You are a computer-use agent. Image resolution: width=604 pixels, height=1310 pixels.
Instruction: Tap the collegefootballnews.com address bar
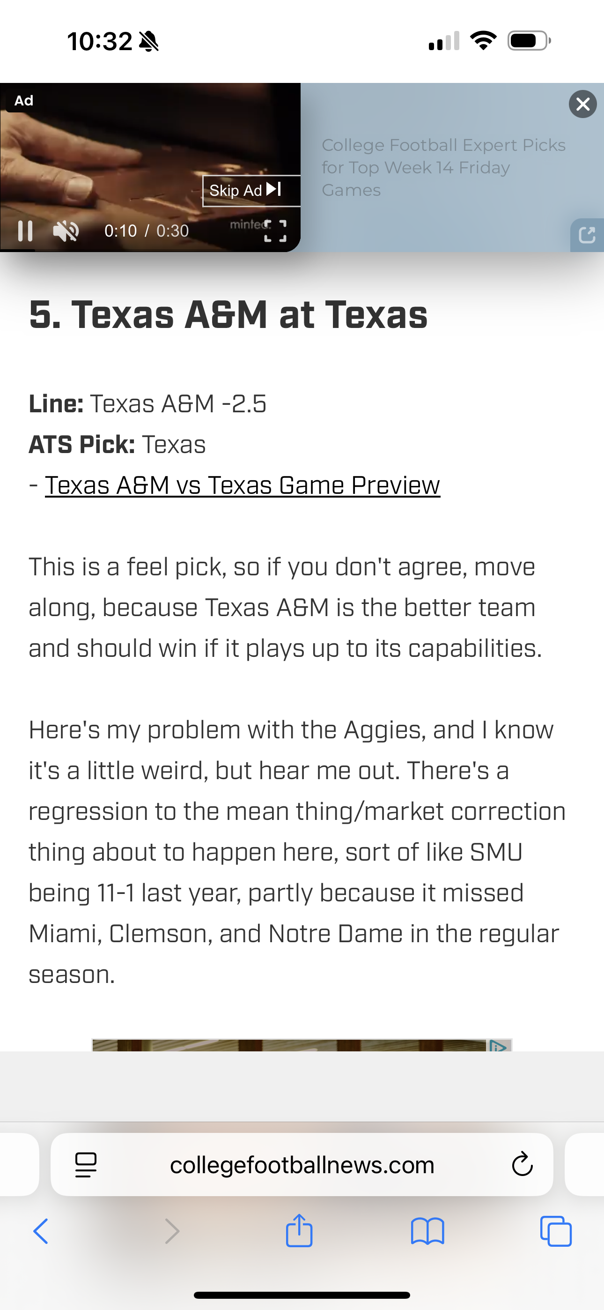pyautogui.click(x=302, y=1165)
